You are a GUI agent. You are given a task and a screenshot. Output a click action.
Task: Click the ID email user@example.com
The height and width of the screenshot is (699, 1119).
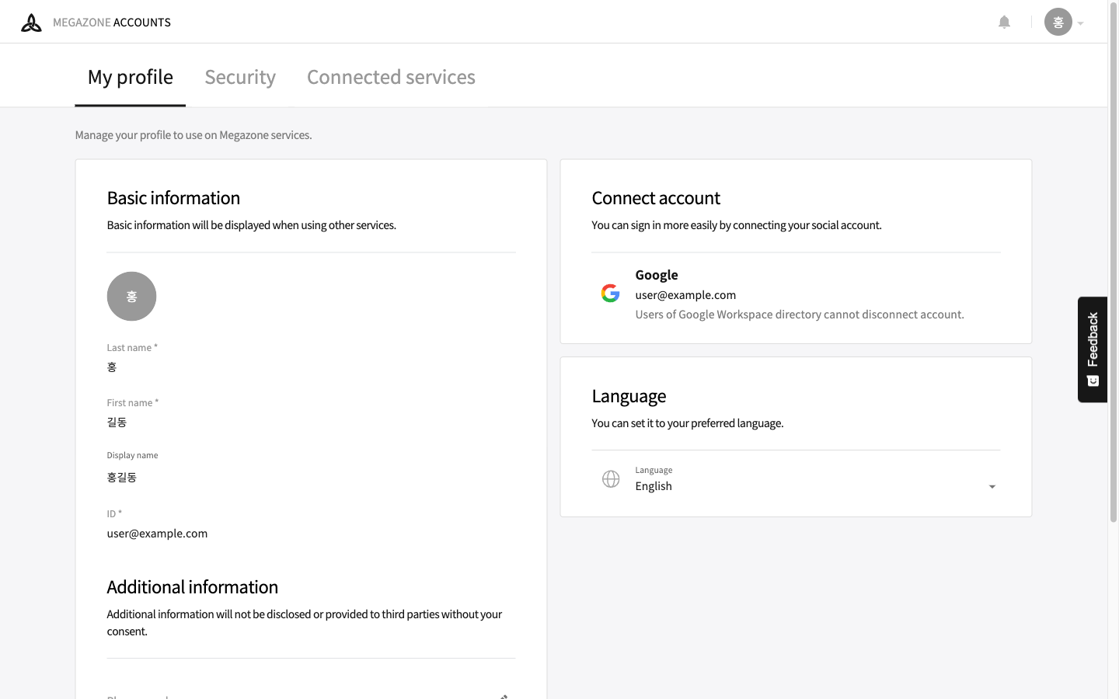click(157, 534)
